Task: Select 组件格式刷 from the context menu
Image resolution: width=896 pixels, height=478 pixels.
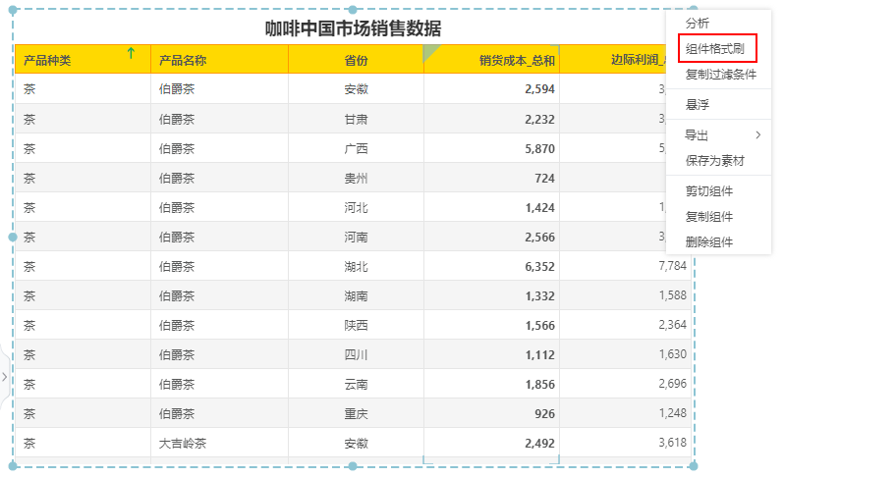Action: (x=720, y=48)
